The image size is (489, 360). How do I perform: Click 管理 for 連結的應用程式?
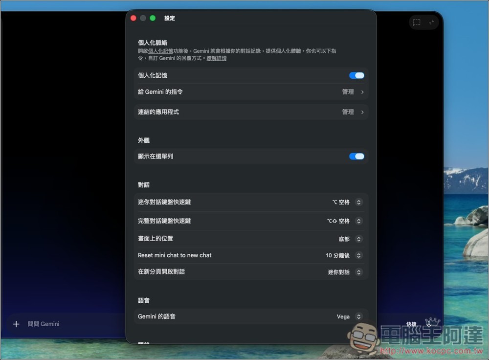click(348, 112)
